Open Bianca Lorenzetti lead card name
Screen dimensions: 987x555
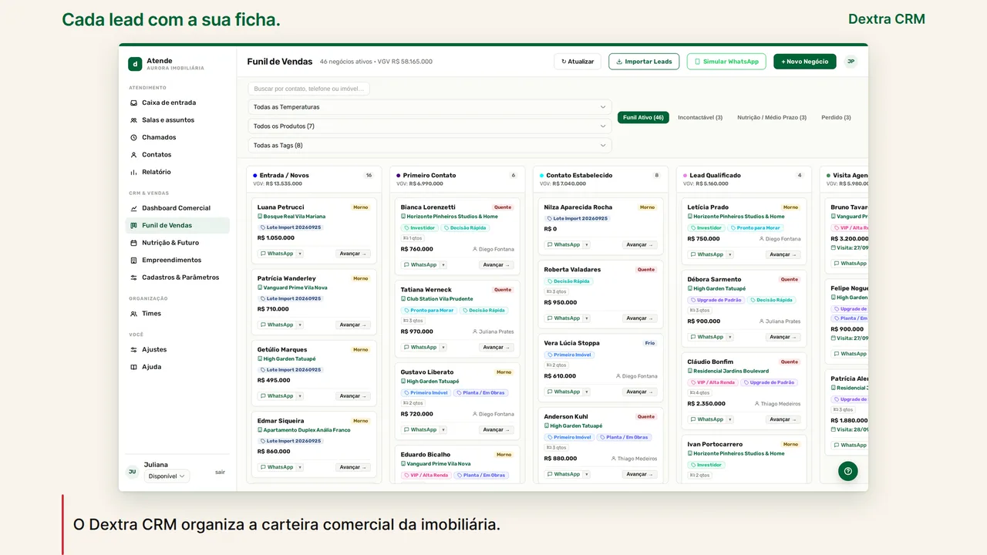click(x=428, y=207)
